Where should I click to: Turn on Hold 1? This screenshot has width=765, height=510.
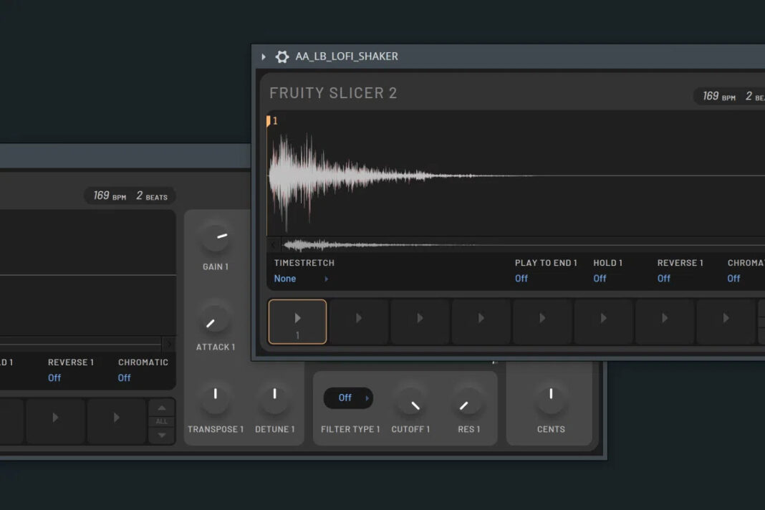(600, 278)
